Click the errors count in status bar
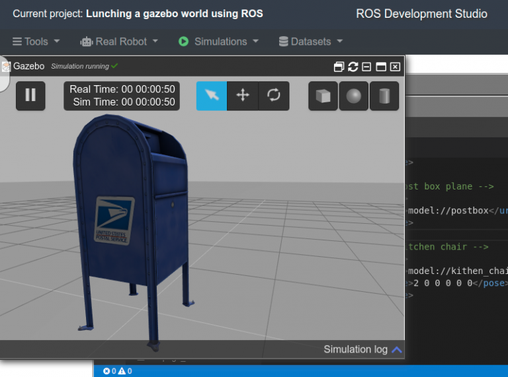The height and width of the screenshot is (377, 508). tap(110, 371)
